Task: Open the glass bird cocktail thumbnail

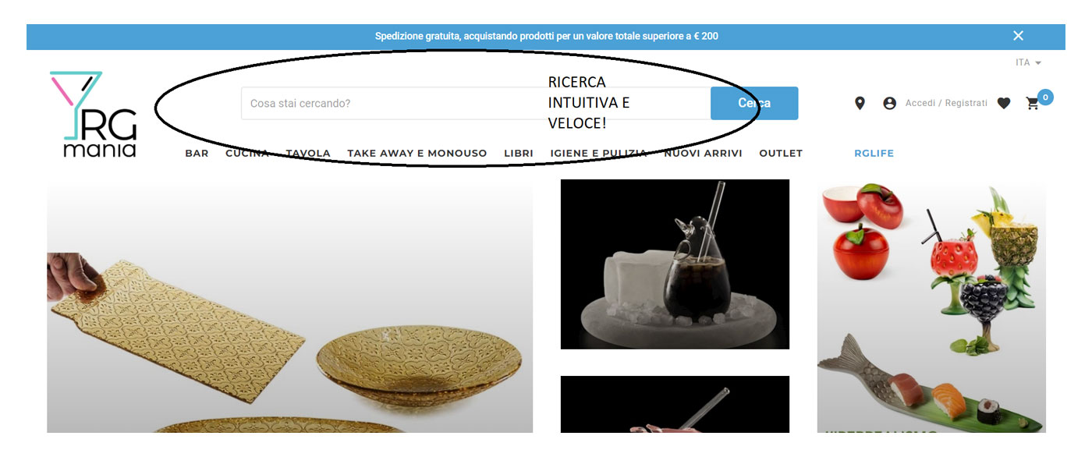Action: point(675,264)
